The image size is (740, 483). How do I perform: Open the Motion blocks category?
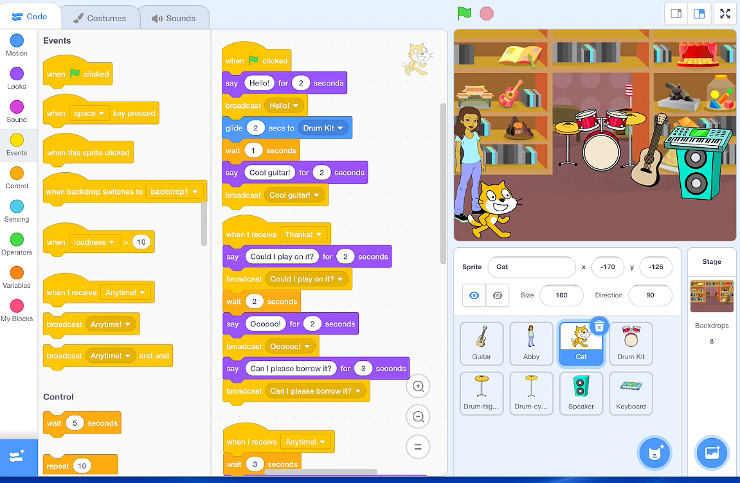pyautogui.click(x=17, y=46)
